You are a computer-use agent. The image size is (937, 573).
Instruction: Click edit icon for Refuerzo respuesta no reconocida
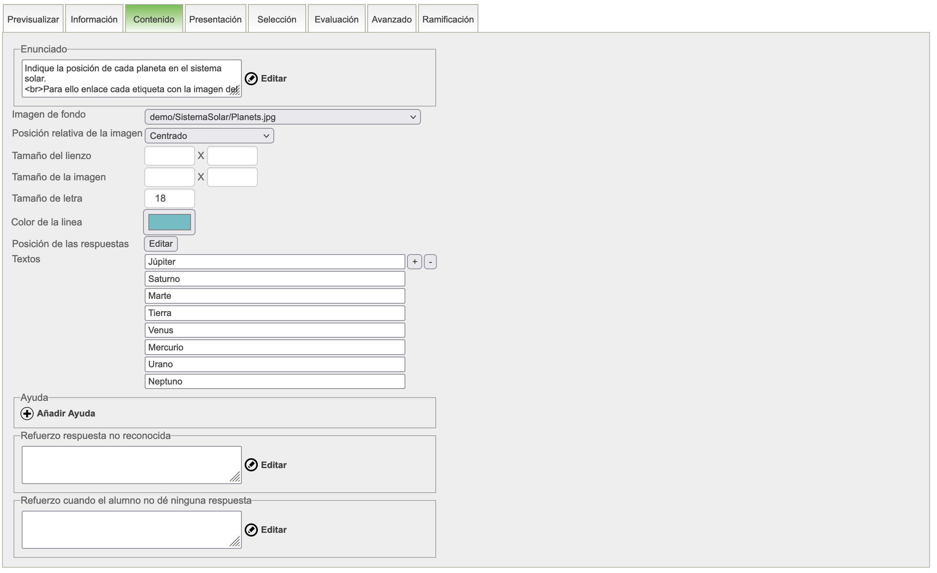tap(251, 465)
